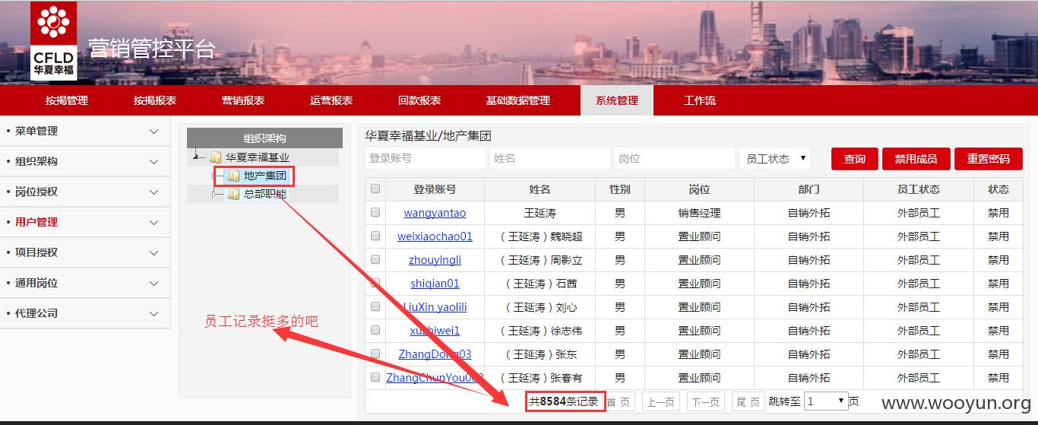Jump to last page with 尾页

[748, 402]
